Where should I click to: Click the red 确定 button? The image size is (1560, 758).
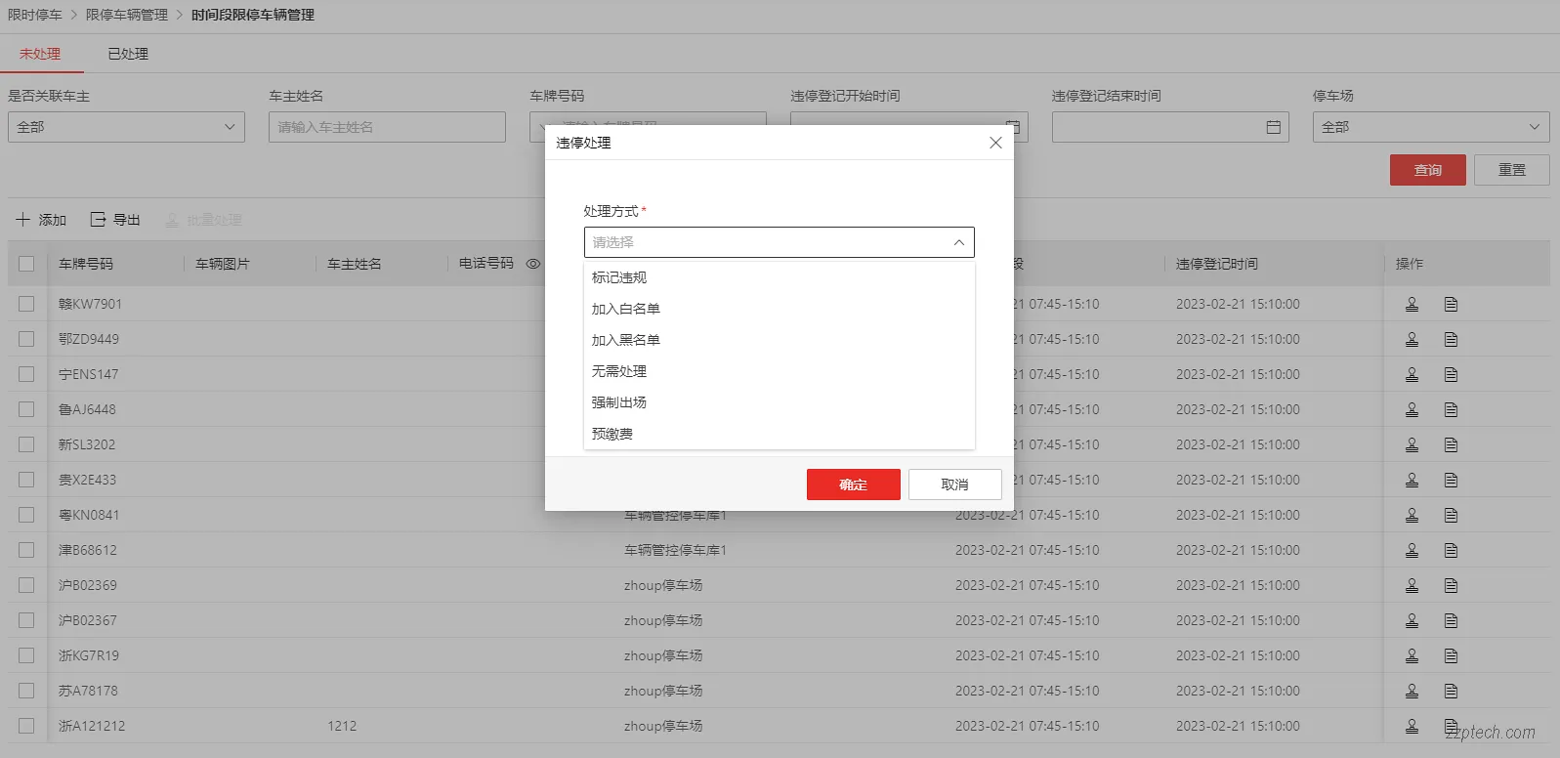853,484
